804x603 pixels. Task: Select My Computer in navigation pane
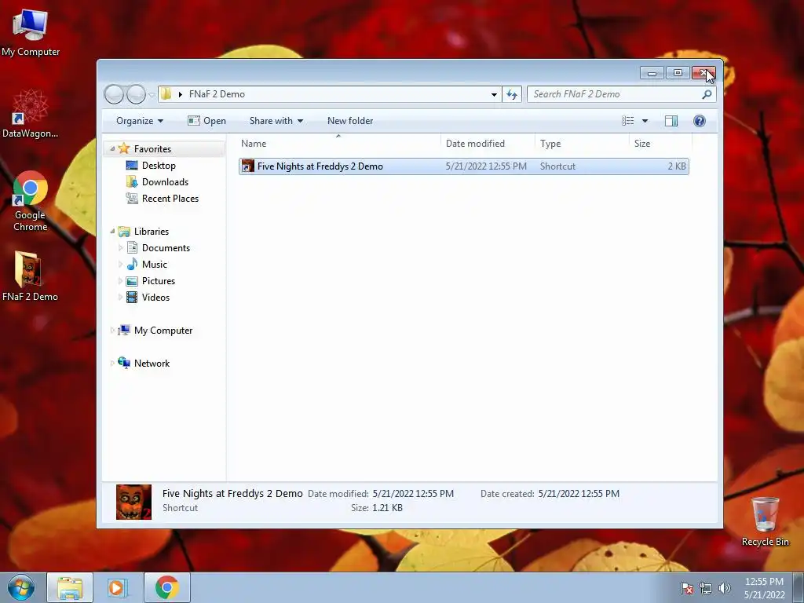point(163,331)
